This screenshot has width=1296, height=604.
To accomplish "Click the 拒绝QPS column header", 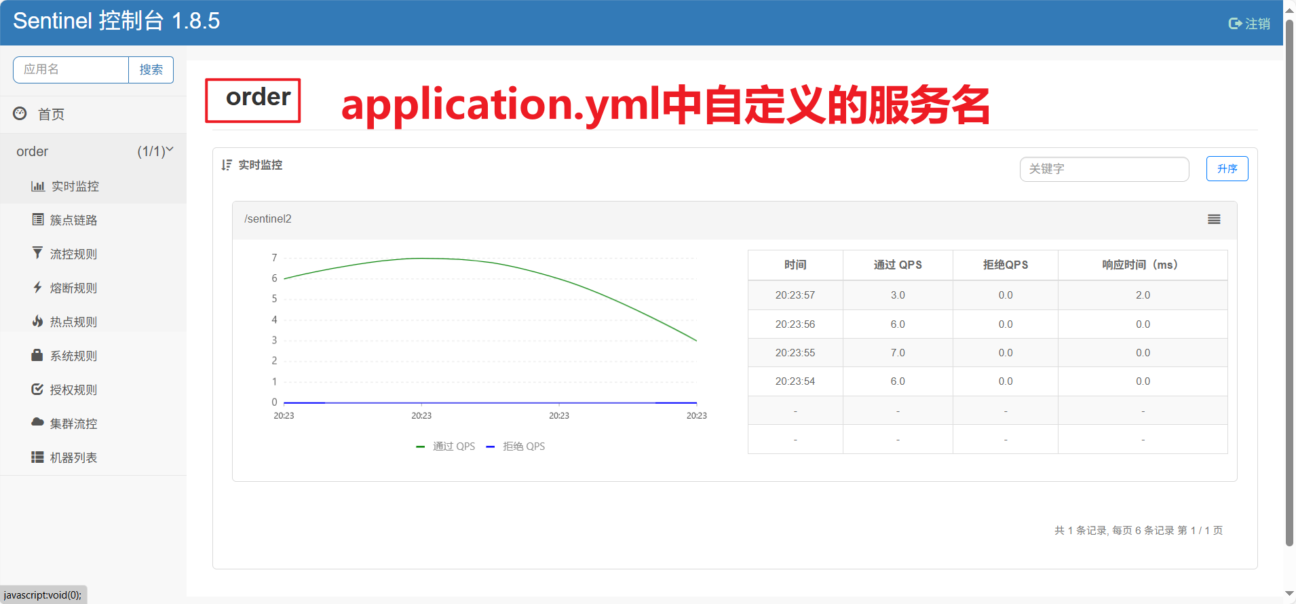I will (x=1006, y=265).
